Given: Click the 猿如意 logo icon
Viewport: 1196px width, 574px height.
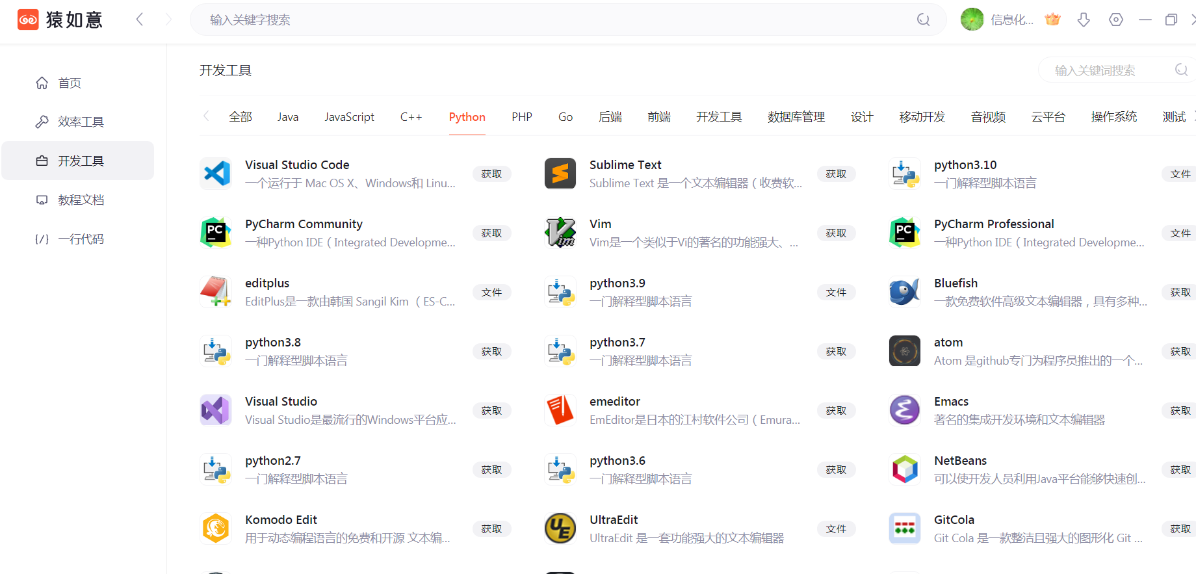Looking at the screenshot, I should [x=28, y=20].
